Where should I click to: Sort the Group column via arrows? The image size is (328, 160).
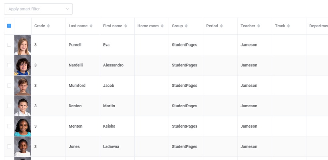[186, 26]
